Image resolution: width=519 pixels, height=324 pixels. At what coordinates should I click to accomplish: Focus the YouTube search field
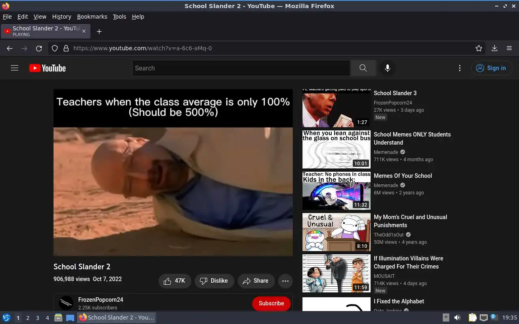(241, 68)
